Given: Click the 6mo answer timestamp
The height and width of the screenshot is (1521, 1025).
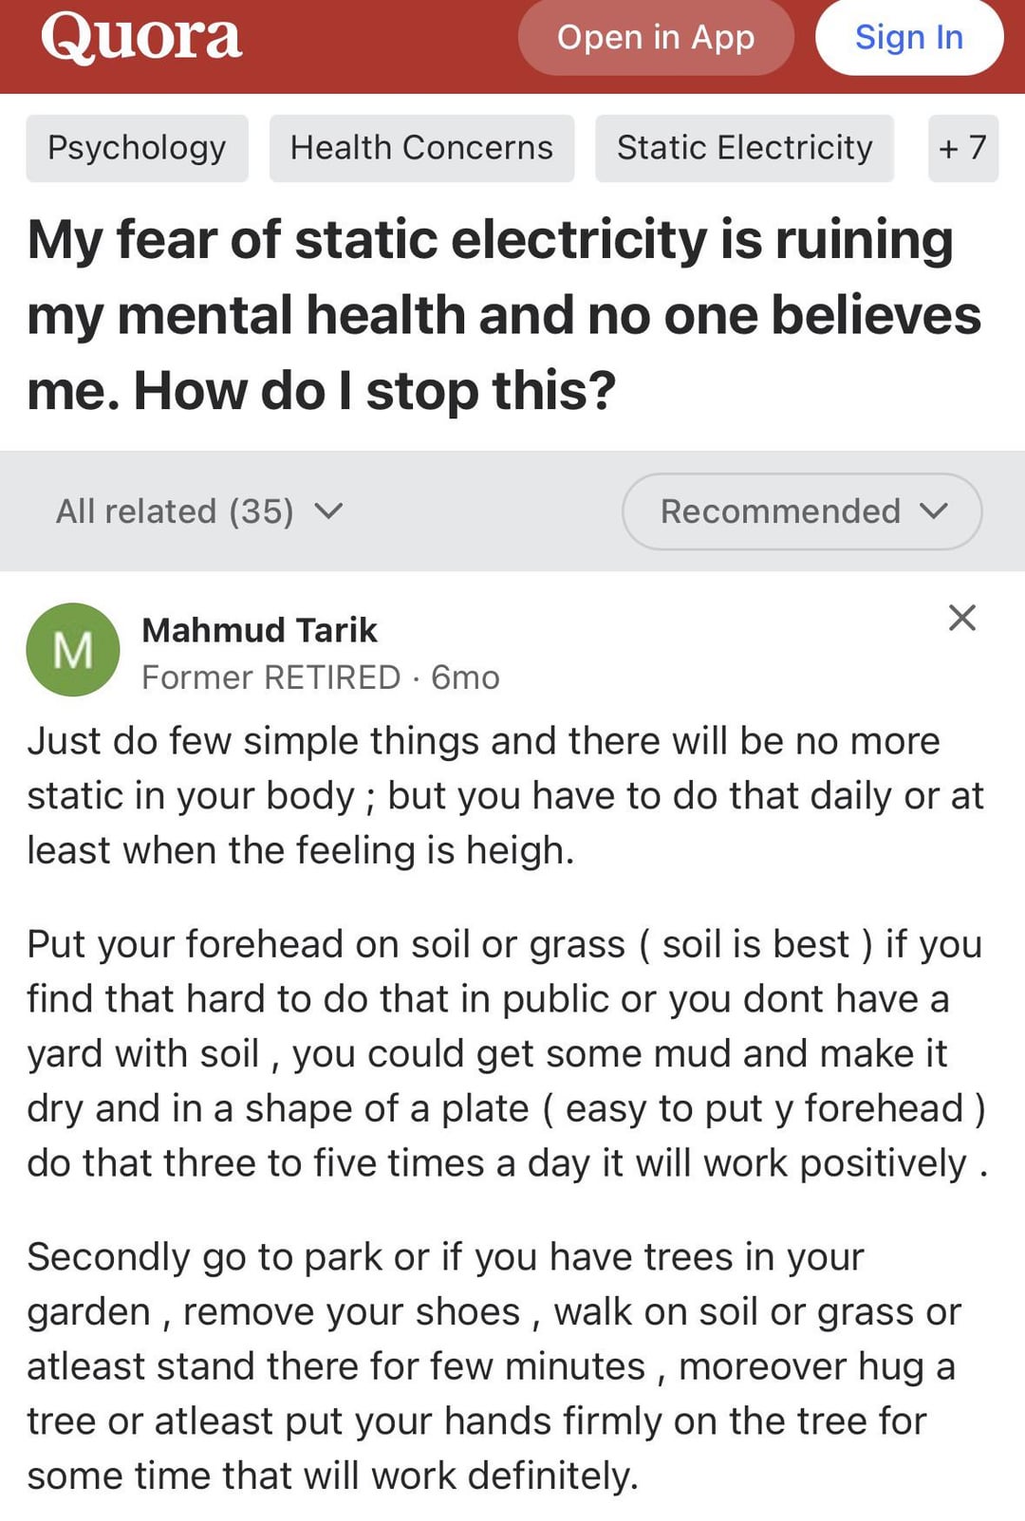Looking at the screenshot, I should click(465, 677).
